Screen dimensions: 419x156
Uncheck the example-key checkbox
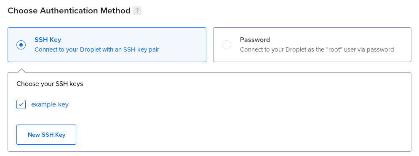(x=21, y=104)
